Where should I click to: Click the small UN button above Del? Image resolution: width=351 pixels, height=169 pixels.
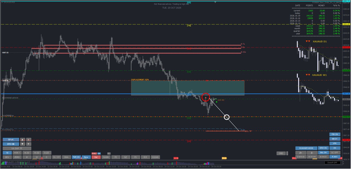(x=99, y=153)
